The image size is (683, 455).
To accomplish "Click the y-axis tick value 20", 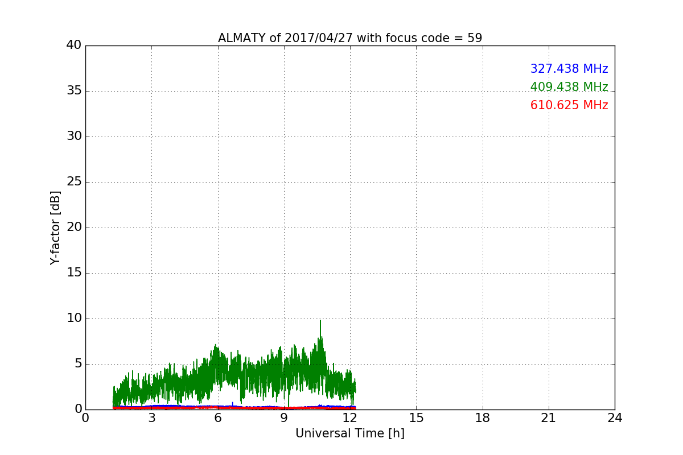I will tap(74, 227).
